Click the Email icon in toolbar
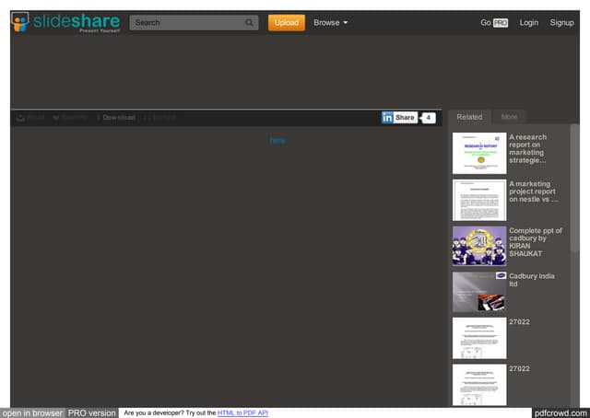 (20, 118)
